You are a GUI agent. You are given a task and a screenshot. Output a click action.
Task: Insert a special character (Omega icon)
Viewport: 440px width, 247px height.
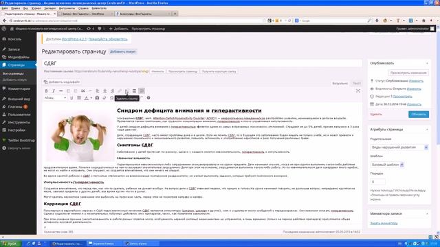(111, 97)
